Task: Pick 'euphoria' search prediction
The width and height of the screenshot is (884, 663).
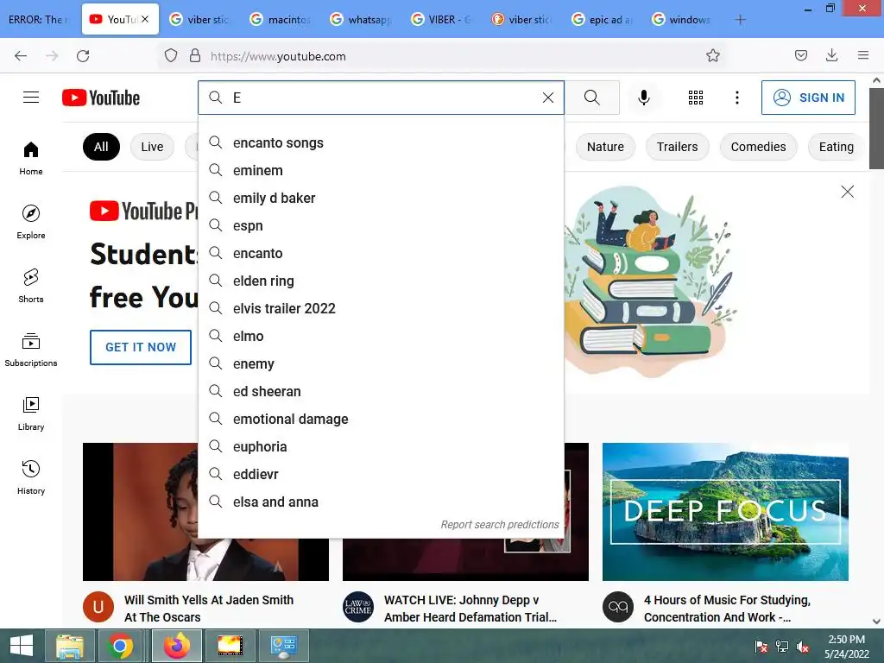Action: tap(381, 446)
